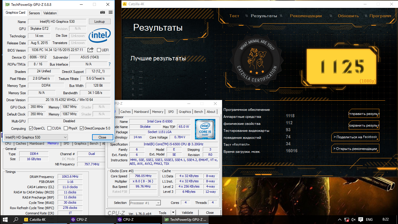Switch to TechPowerUp GPU-Z taskbar item

[186, 220]
